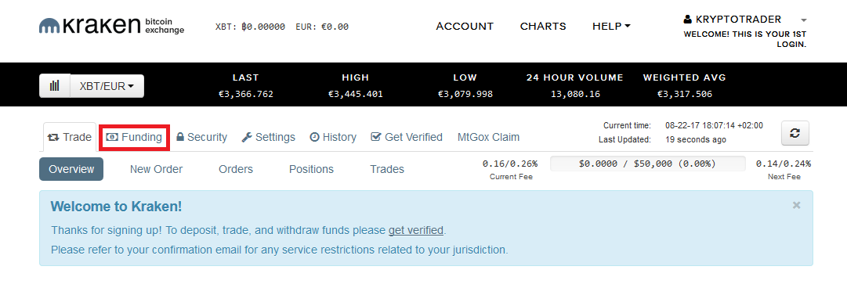Switch to the History tab
The image size is (847, 288).
pyautogui.click(x=333, y=137)
